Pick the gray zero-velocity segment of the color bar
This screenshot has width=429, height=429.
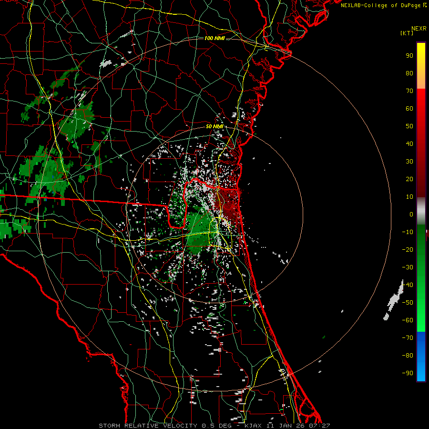pos(421,211)
